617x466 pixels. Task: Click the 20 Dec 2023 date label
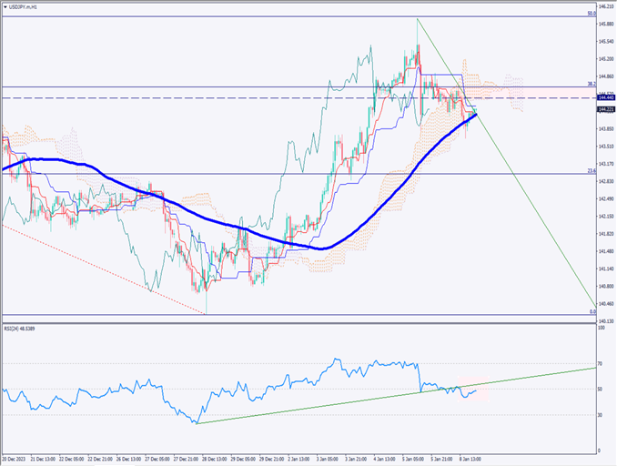coord(15,457)
